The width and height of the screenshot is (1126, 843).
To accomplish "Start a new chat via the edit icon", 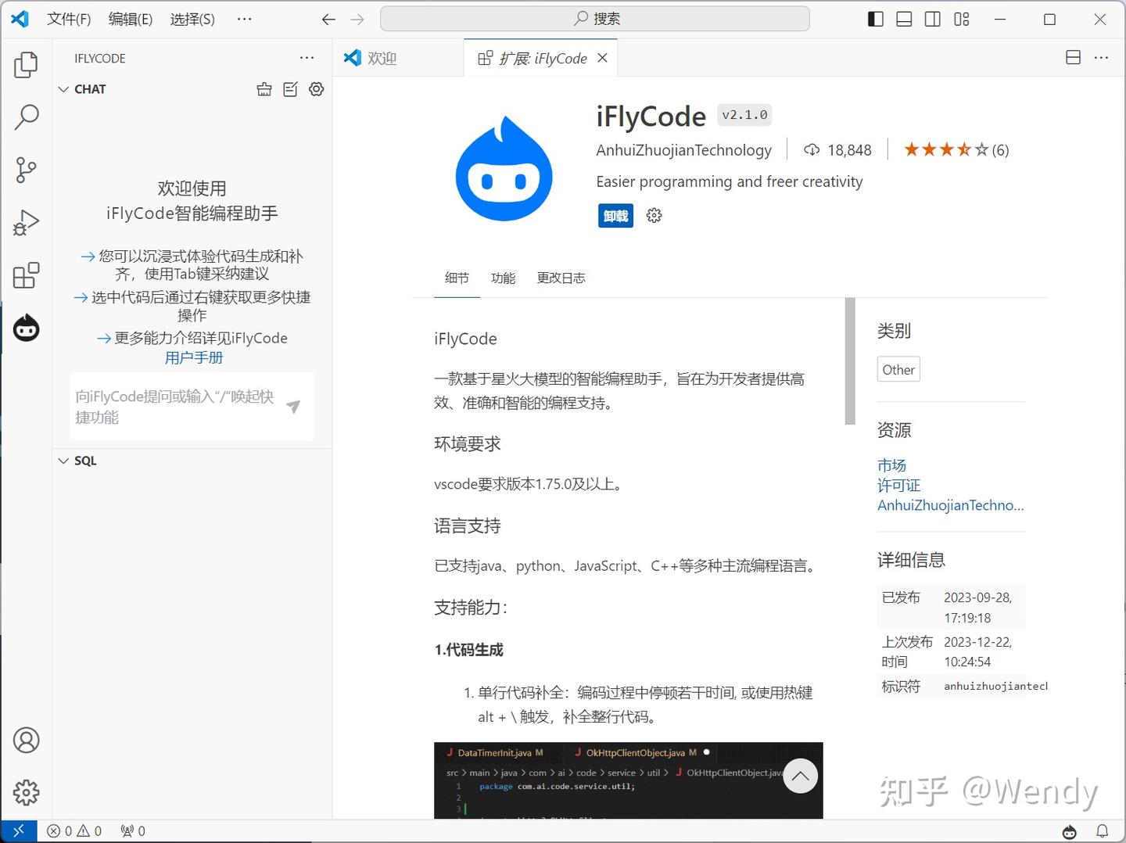I will pyautogui.click(x=290, y=89).
